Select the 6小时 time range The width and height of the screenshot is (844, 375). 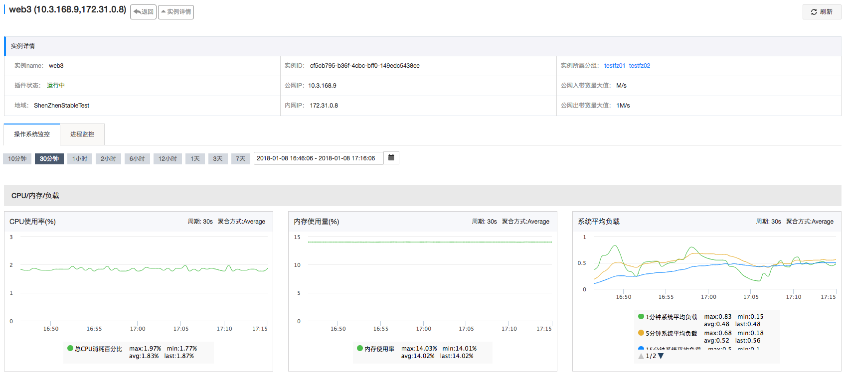point(137,159)
